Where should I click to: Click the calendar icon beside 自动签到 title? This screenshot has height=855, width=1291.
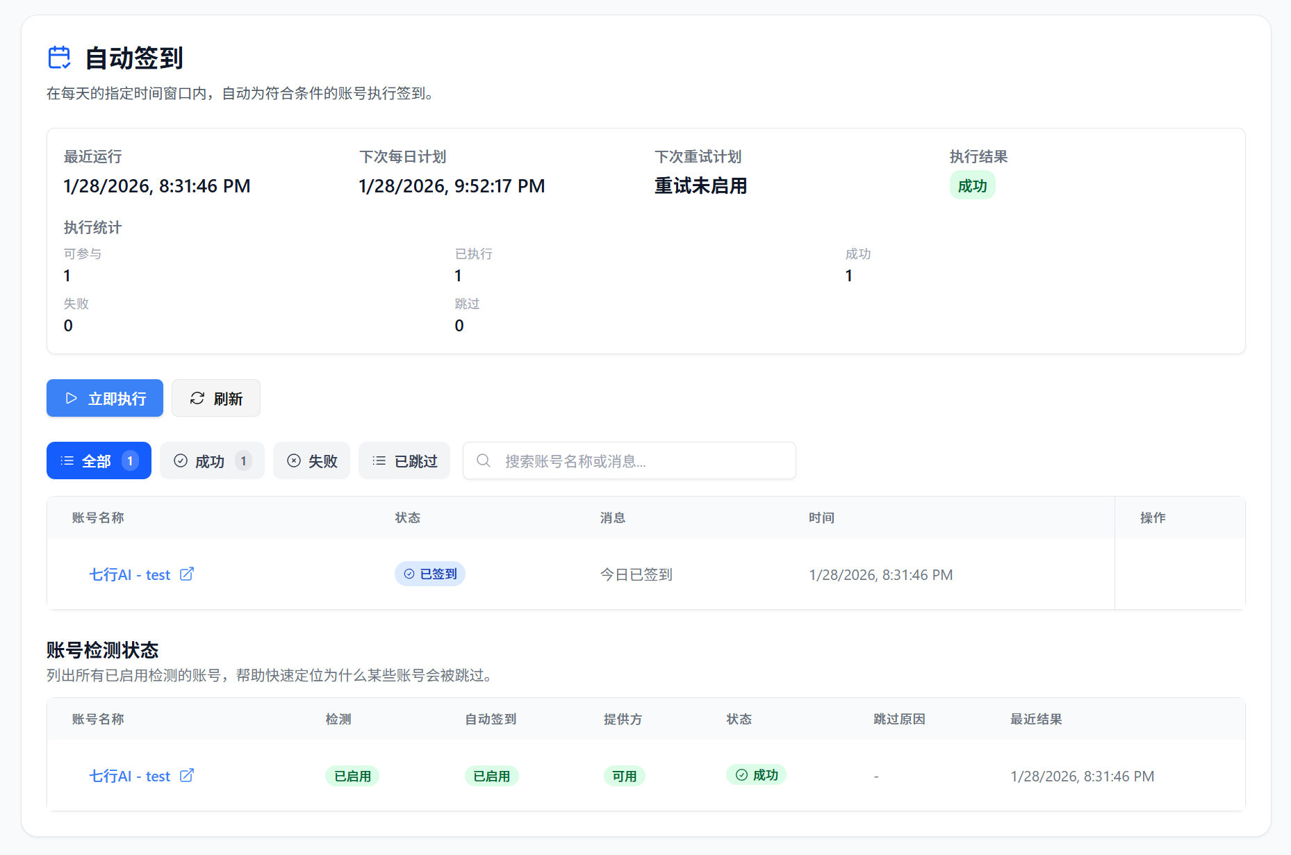[x=59, y=58]
